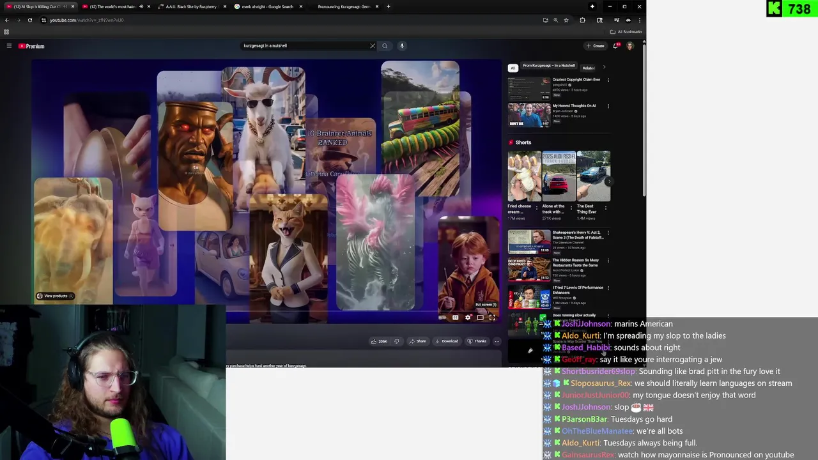Open options for Shakespeare's Henry V video

tap(608, 233)
